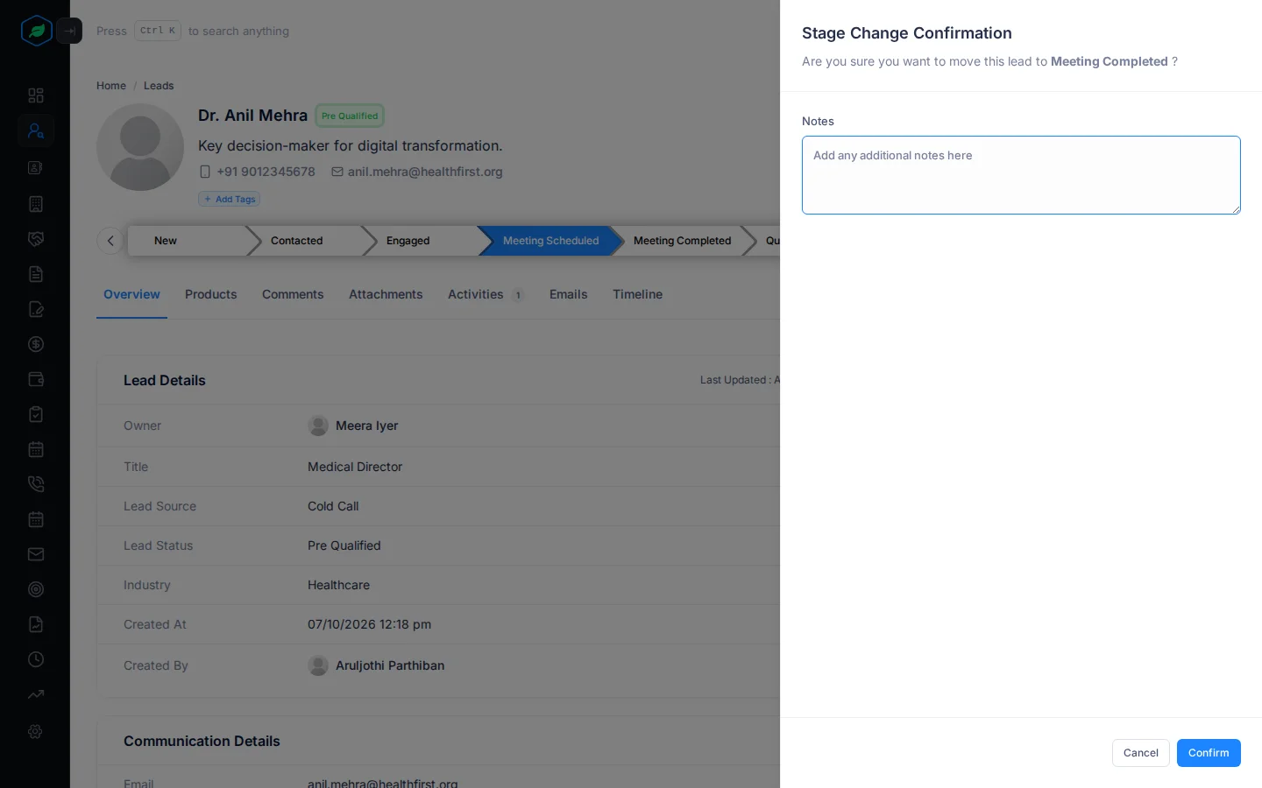Cancel the stage change dialog
Viewport: 1262px width, 788px height.
[x=1140, y=753]
